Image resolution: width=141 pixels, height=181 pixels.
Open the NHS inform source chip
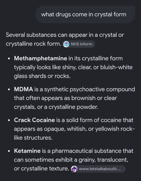(x=79, y=44)
